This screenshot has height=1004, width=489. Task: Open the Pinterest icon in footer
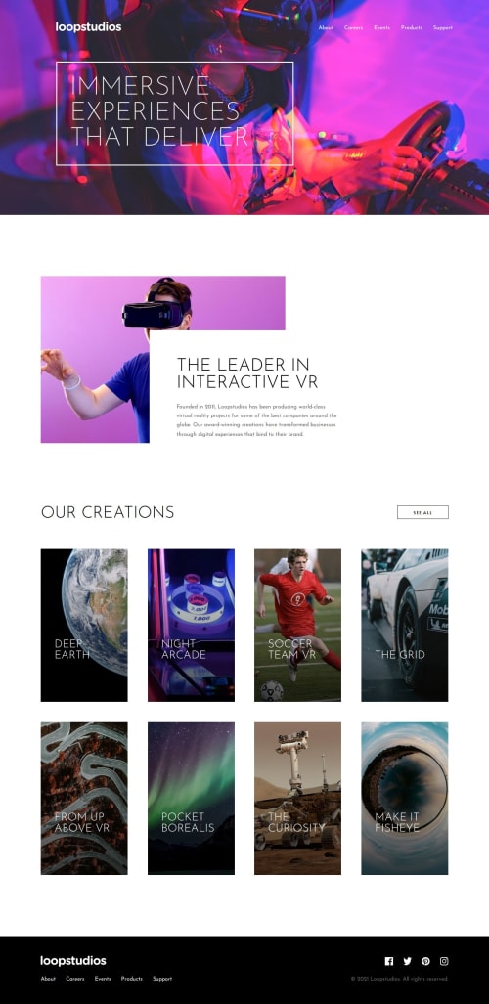point(425,961)
